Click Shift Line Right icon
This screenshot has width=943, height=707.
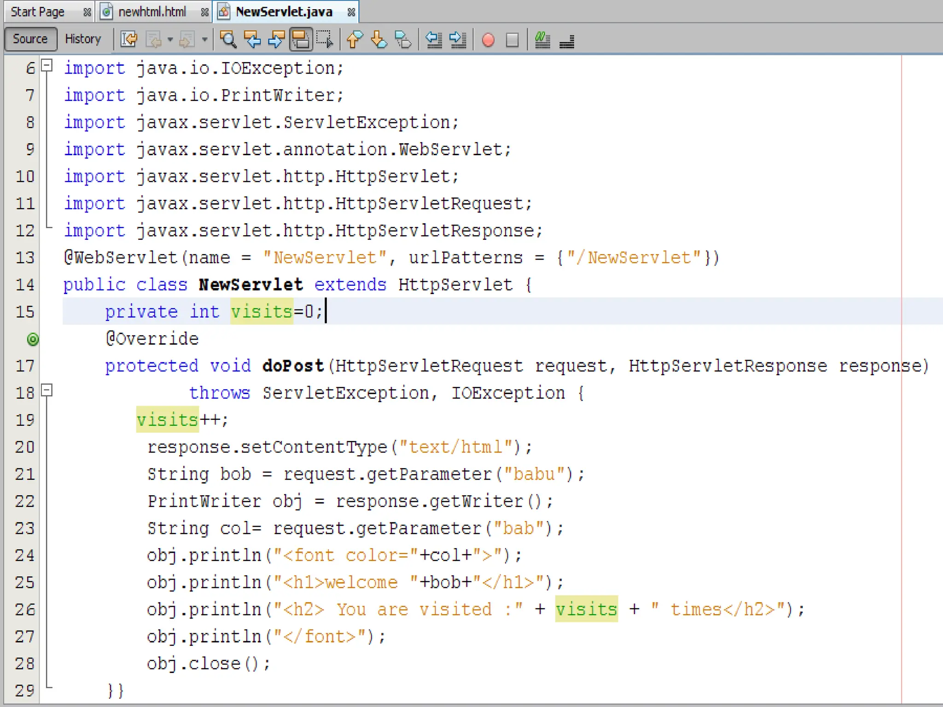click(x=458, y=40)
